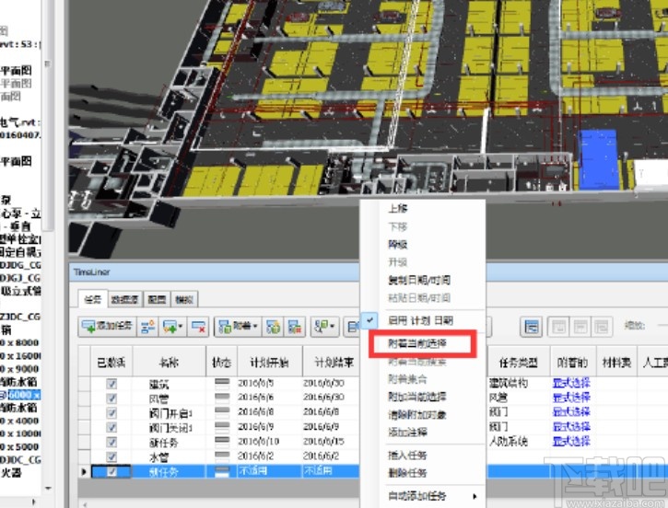
Task: Select the 阀门开启1 task name cell
Action: coord(170,412)
